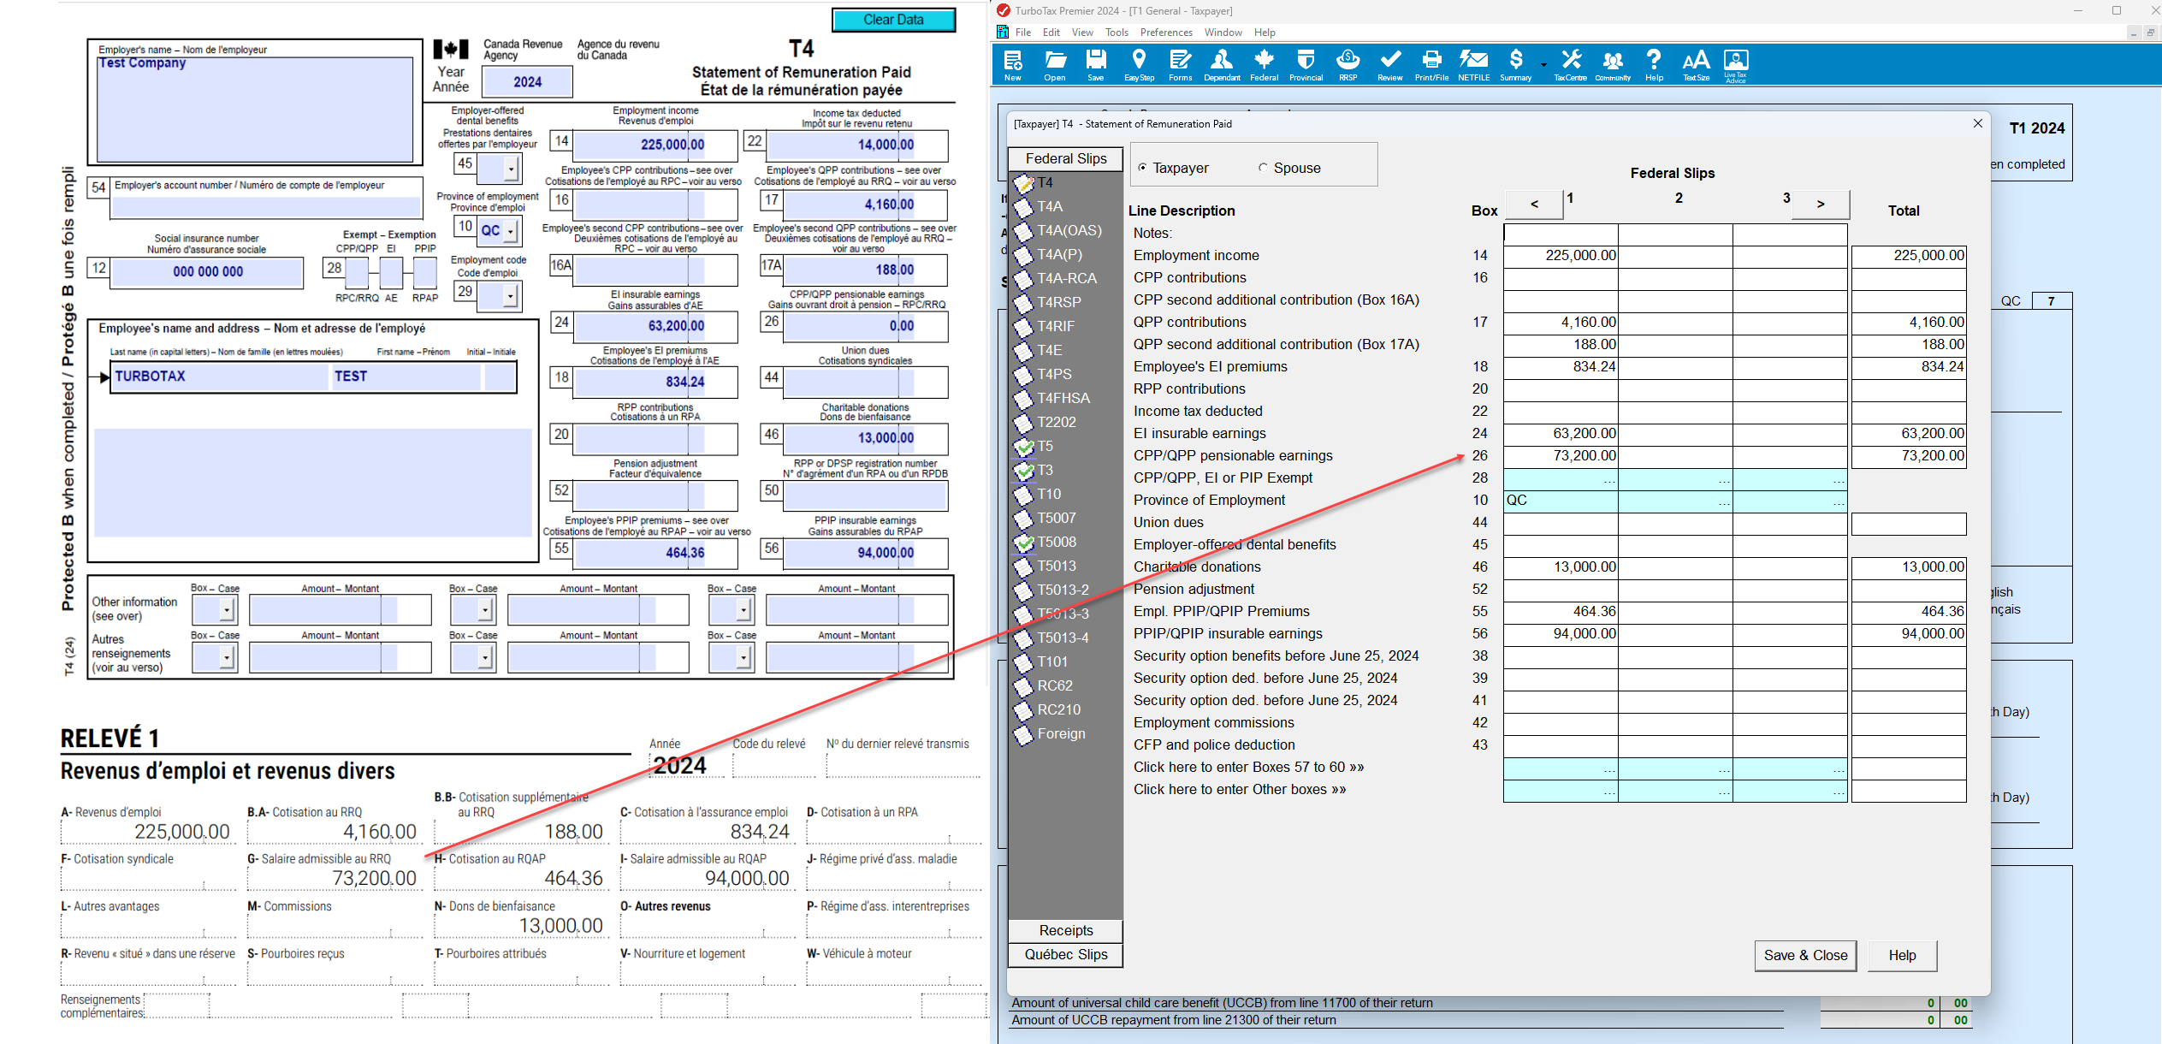Select the T3 slip in the list
This screenshot has width=2162, height=1044.
coord(1045,470)
